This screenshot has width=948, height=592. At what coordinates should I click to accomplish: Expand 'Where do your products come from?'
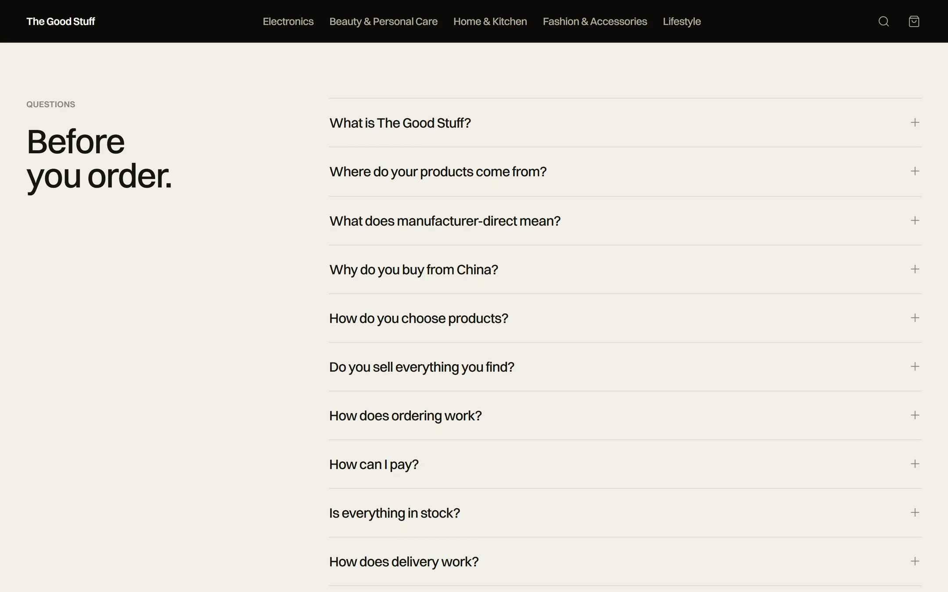click(625, 171)
